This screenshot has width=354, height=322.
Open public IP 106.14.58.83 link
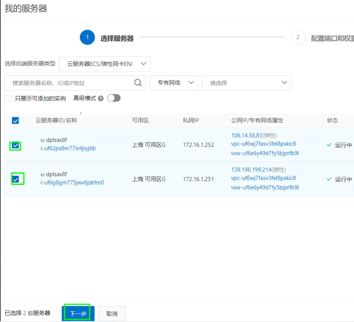tap(247, 135)
